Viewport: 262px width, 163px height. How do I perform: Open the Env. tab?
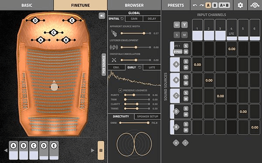coord(117,67)
